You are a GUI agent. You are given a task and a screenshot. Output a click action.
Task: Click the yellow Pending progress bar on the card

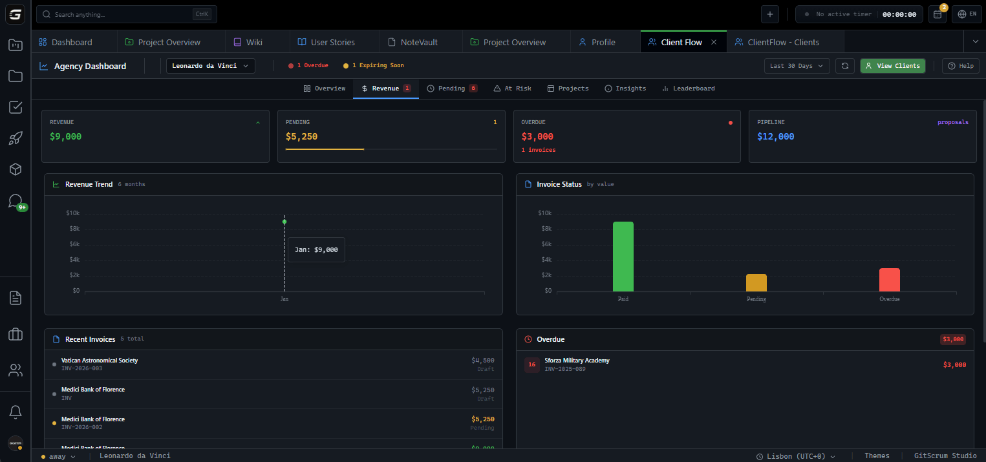click(325, 151)
